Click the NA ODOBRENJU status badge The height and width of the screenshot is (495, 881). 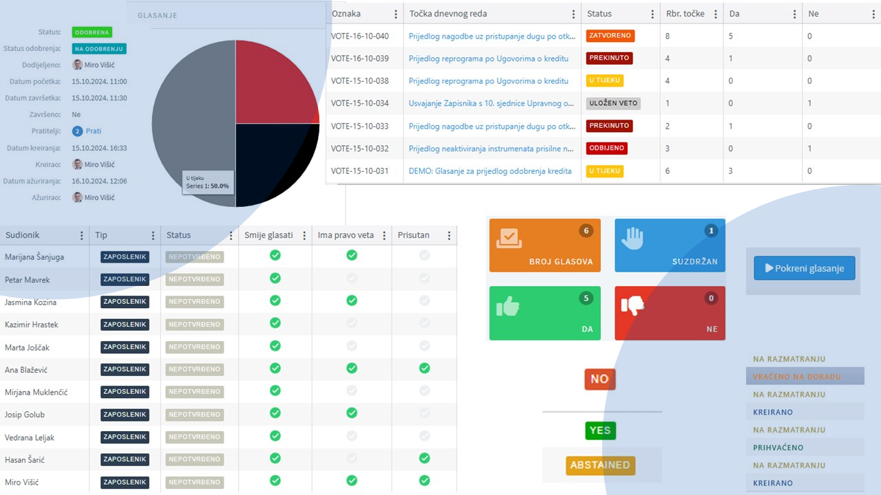[99, 49]
